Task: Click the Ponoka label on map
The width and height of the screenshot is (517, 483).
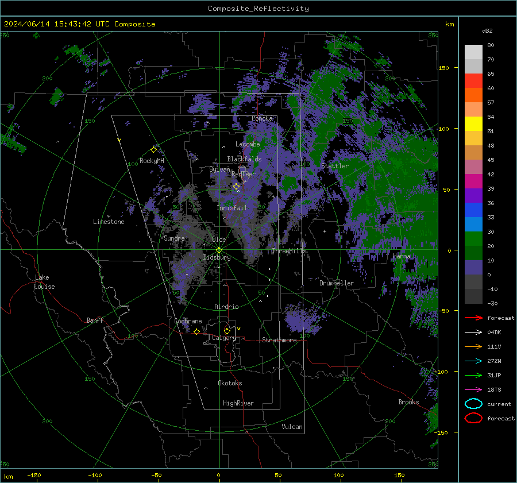Action: tap(262, 118)
